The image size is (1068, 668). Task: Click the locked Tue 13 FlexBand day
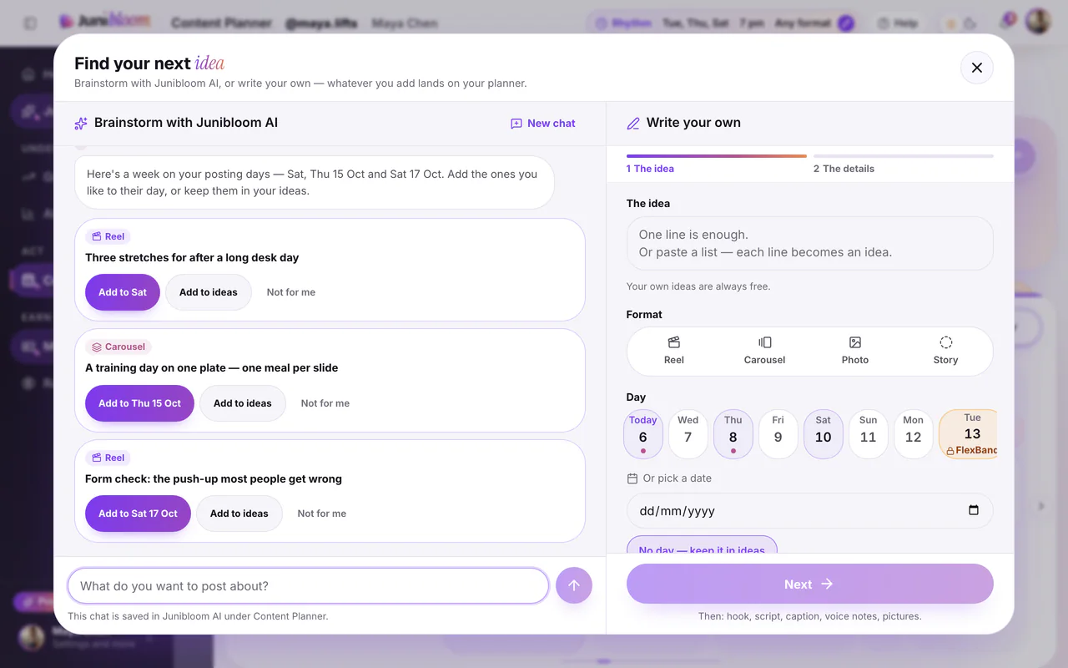pyautogui.click(x=969, y=434)
